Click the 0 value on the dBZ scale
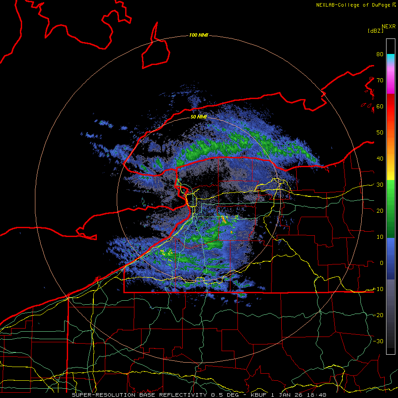 pyautogui.click(x=382, y=263)
